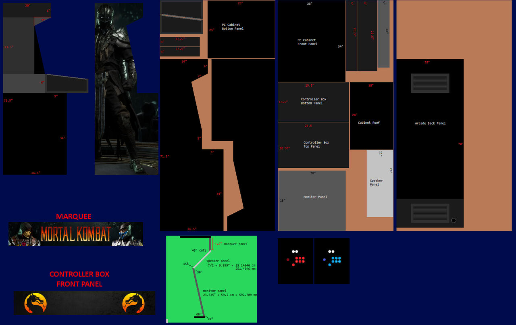Select the red button layout panel
This screenshot has width=516, height=325.
tap(295, 261)
